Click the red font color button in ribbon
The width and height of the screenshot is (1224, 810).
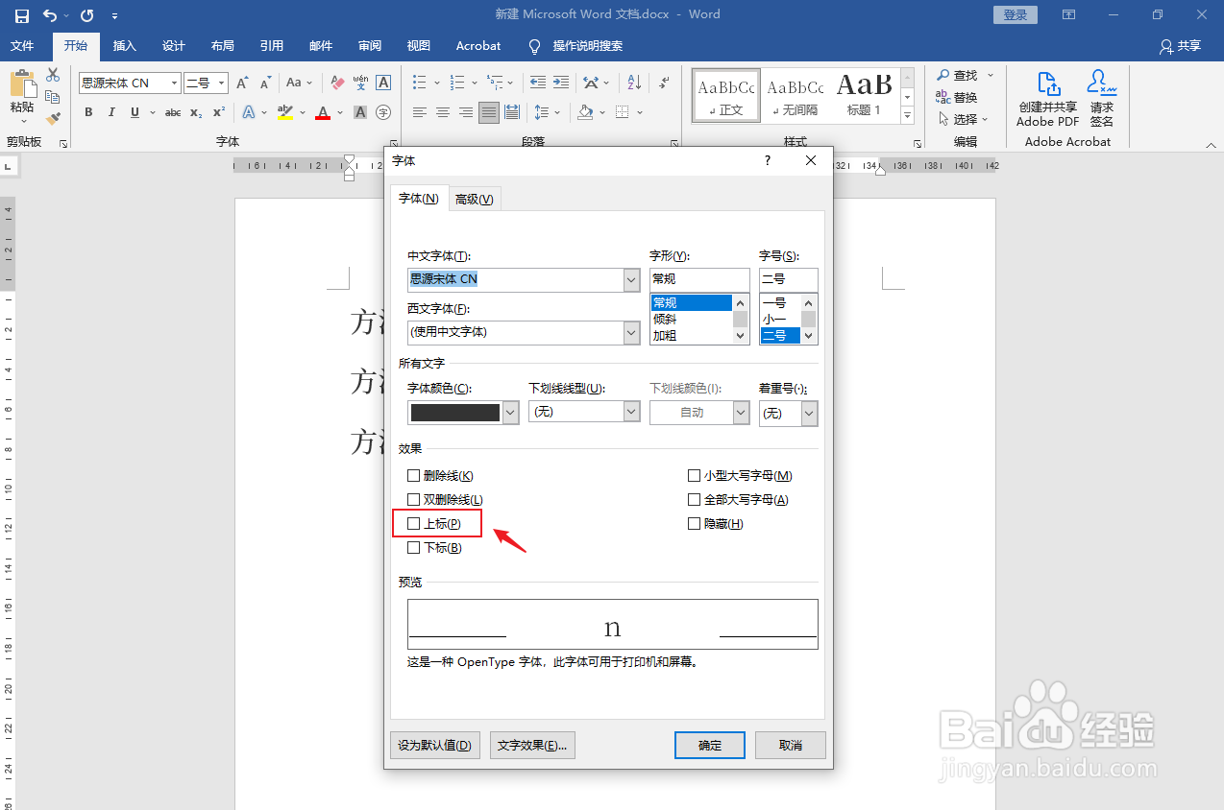(323, 112)
